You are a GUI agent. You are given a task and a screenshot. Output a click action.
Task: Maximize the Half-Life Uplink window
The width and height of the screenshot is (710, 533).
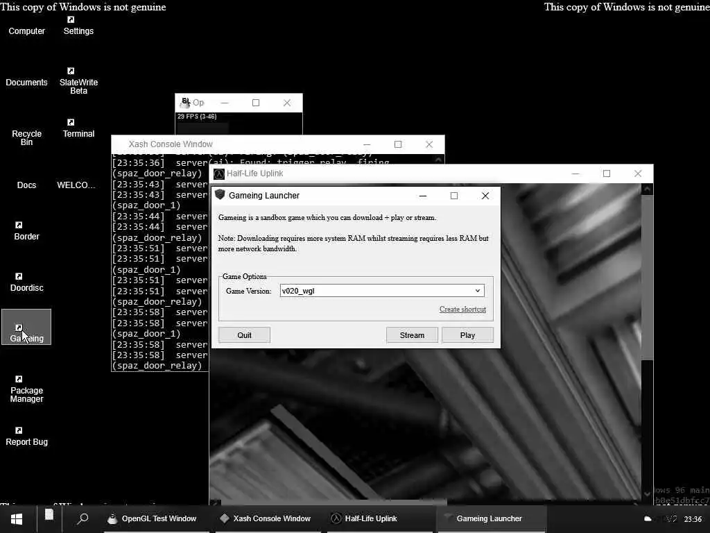coord(607,174)
